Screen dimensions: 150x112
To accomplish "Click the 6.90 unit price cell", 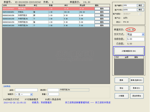I will (71, 15).
